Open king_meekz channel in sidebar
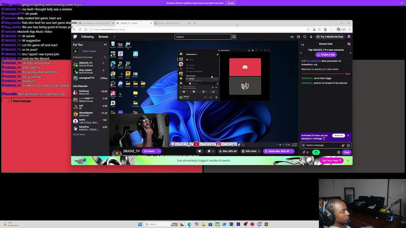This screenshot has width=406, height=228. (90, 71)
